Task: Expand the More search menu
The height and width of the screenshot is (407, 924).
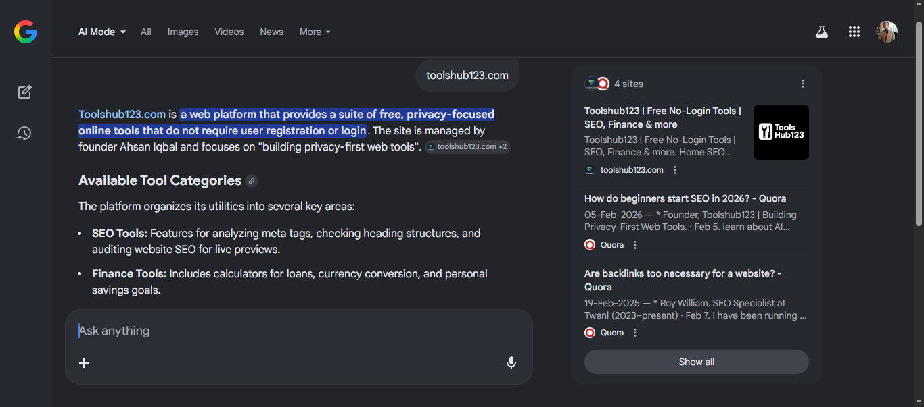Action: click(315, 32)
